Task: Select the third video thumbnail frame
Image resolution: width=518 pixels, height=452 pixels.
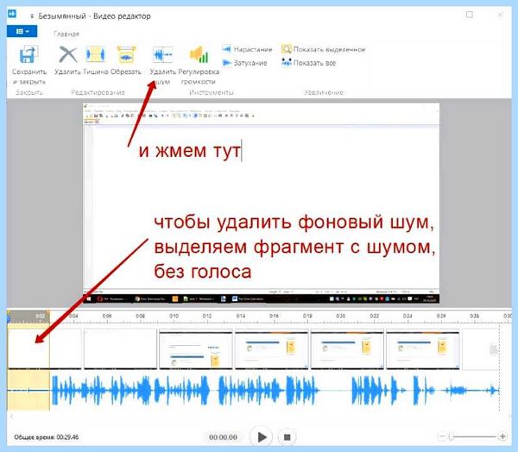Action: click(196, 348)
